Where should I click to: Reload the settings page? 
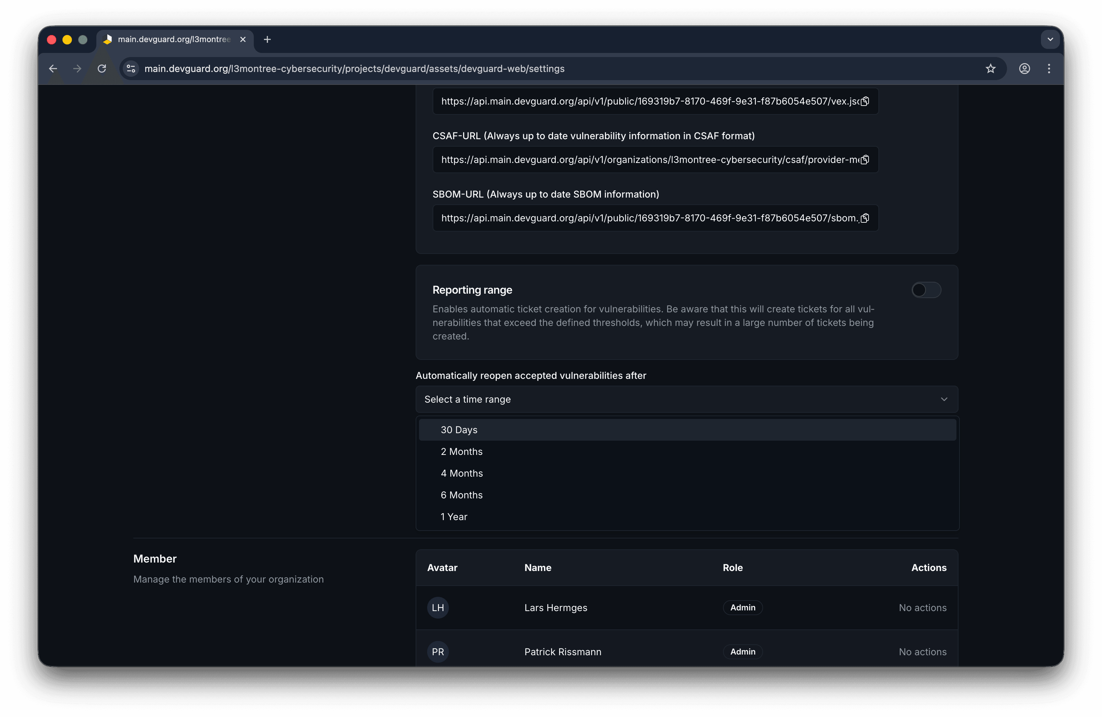pos(102,69)
